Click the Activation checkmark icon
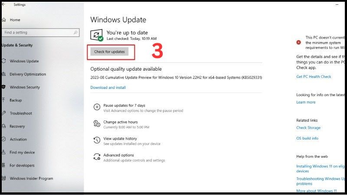This screenshot has width=347, height=195. pyautogui.click(x=4, y=139)
